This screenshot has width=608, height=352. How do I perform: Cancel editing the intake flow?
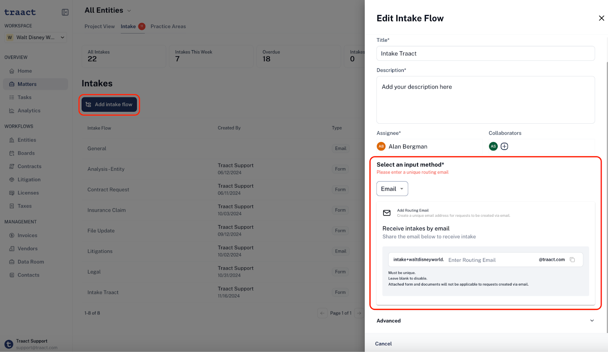click(x=383, y=344)
